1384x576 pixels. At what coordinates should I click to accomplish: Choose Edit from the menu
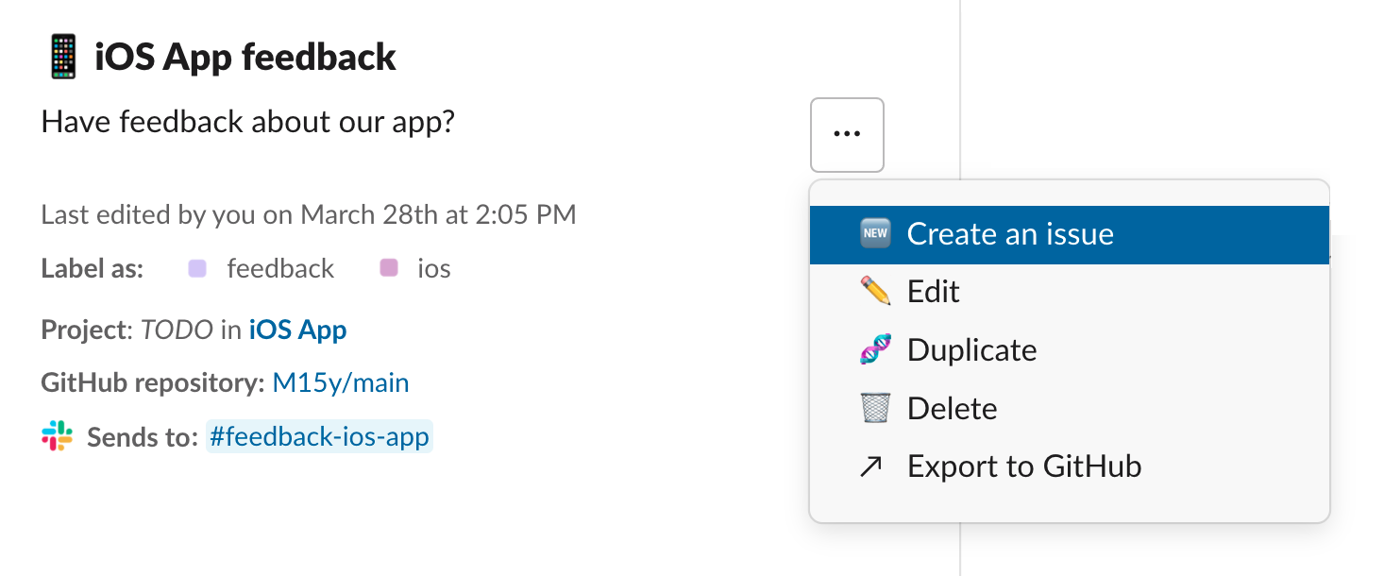[1070, 292]
